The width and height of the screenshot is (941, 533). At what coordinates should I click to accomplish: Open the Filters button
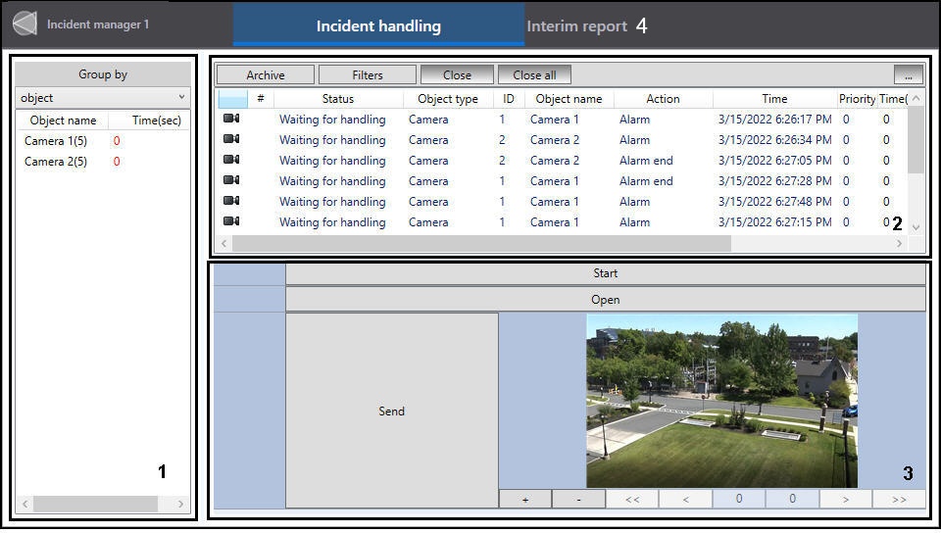click(x=368, y=74)
